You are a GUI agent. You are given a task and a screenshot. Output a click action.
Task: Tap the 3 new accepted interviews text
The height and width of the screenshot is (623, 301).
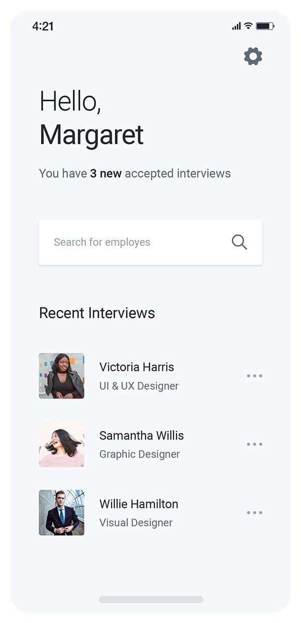(x=135, y=174)
